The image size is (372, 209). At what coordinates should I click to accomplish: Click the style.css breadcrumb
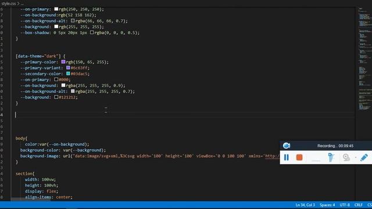[x=8, y=3]
